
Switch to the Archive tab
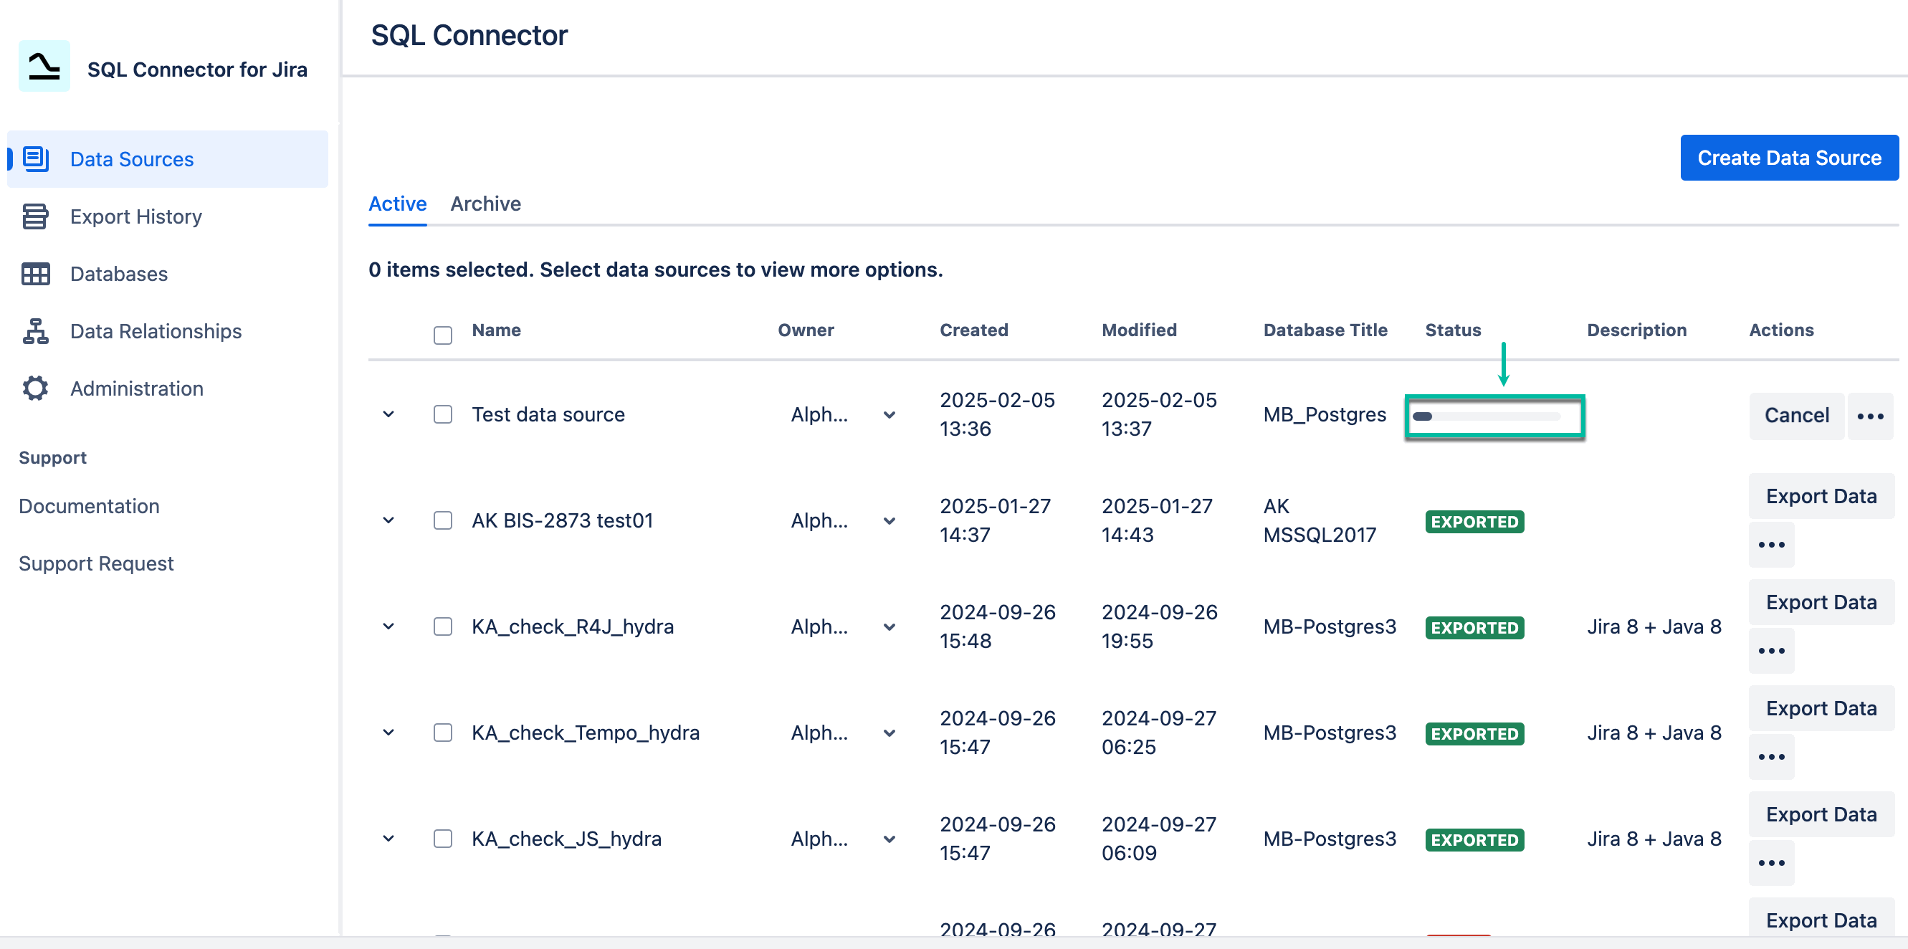coord(486,204)
